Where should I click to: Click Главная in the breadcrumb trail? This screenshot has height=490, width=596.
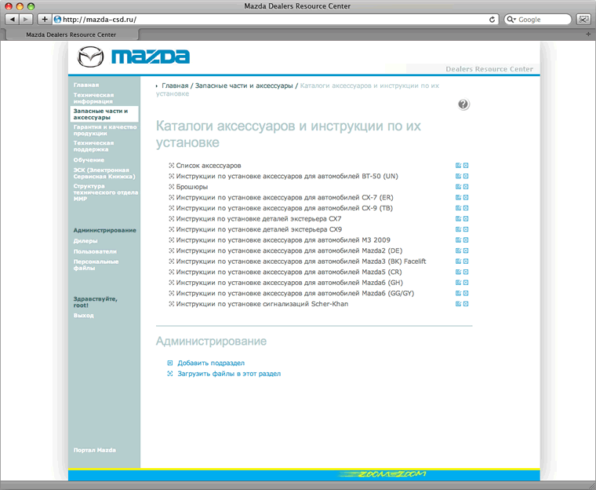pyautogui.click(x=175, y=85)
